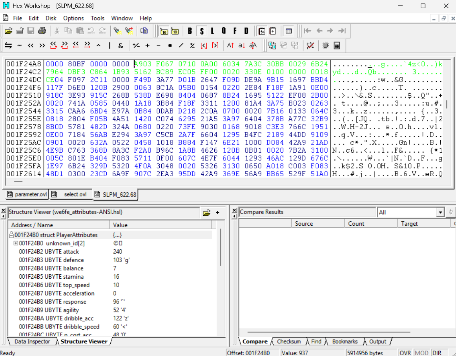
Task: Open the File menu
Action: [x=17, y=18]
